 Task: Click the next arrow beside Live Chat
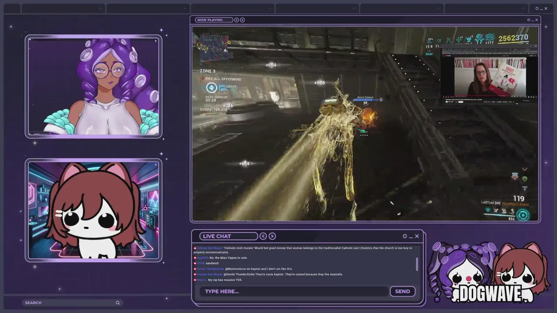[x=272, y=236]
